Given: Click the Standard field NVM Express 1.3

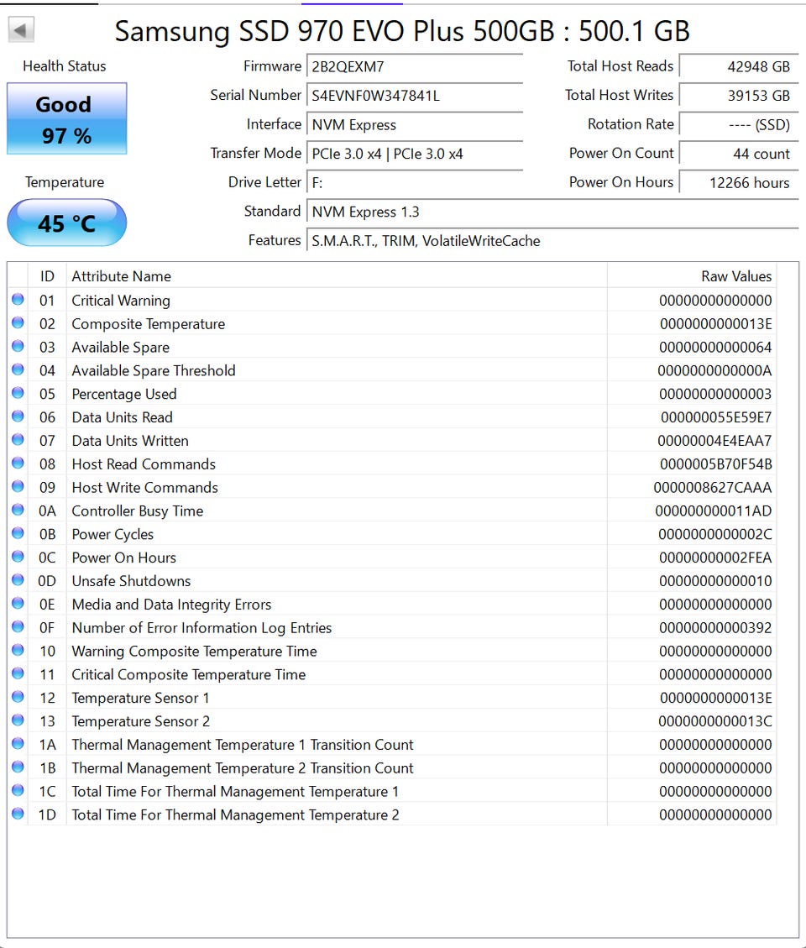Looking at the screenshot, I should (552, 212).
